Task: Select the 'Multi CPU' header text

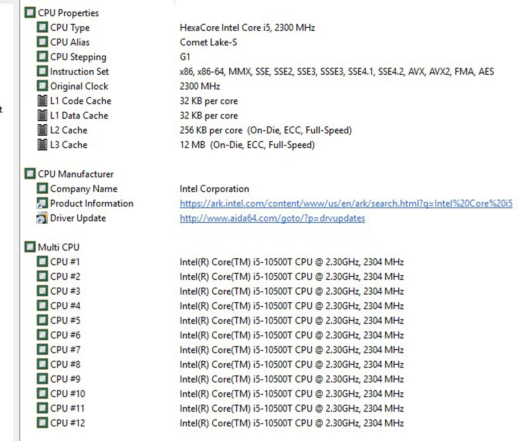Action: 59,247
